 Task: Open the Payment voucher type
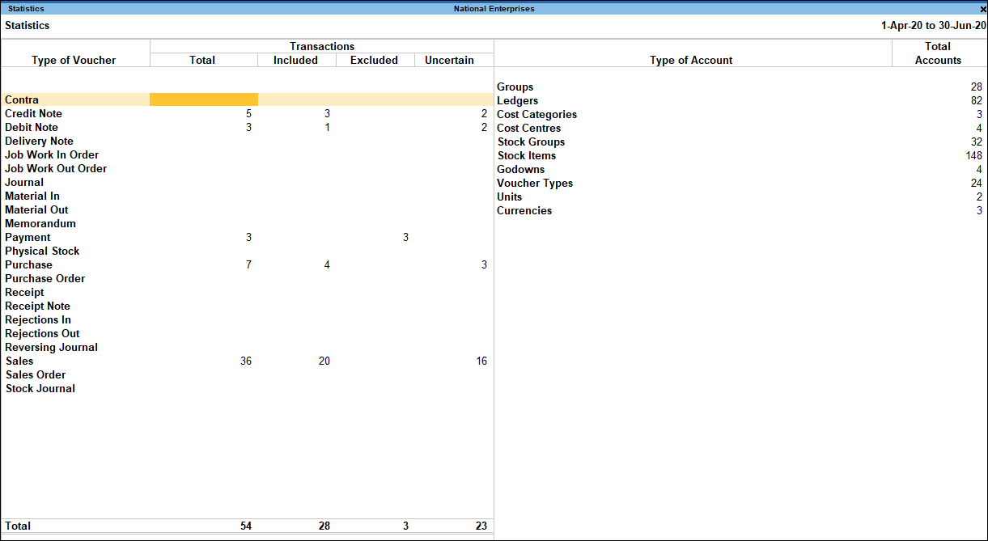click(28, 238)
